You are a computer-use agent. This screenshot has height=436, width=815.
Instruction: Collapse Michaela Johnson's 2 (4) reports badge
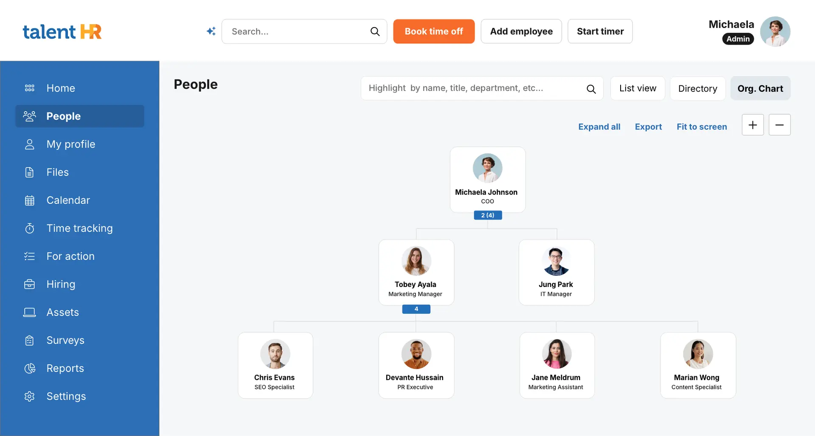(488, 215)
